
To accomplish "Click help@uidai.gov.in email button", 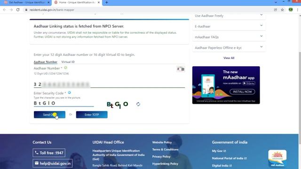I will tap(53, 163).
